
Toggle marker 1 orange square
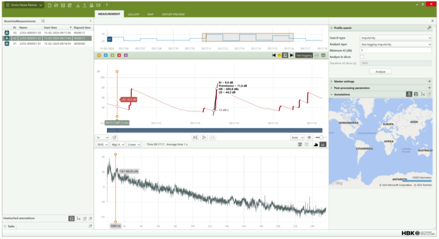(x=99, y=55)
